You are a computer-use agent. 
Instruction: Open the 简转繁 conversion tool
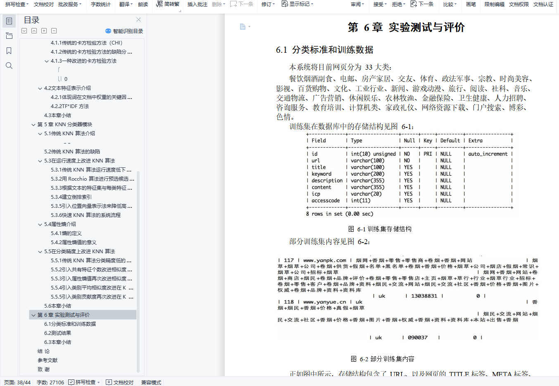click(x=168, y=4)
